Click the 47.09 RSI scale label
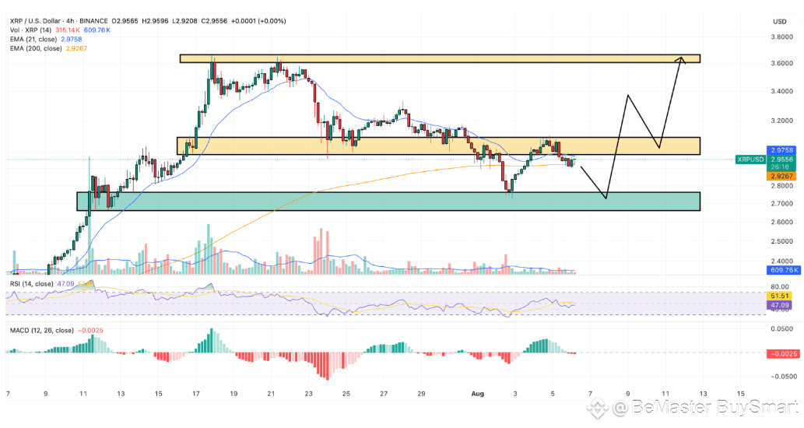 click(x=779, y=305)
